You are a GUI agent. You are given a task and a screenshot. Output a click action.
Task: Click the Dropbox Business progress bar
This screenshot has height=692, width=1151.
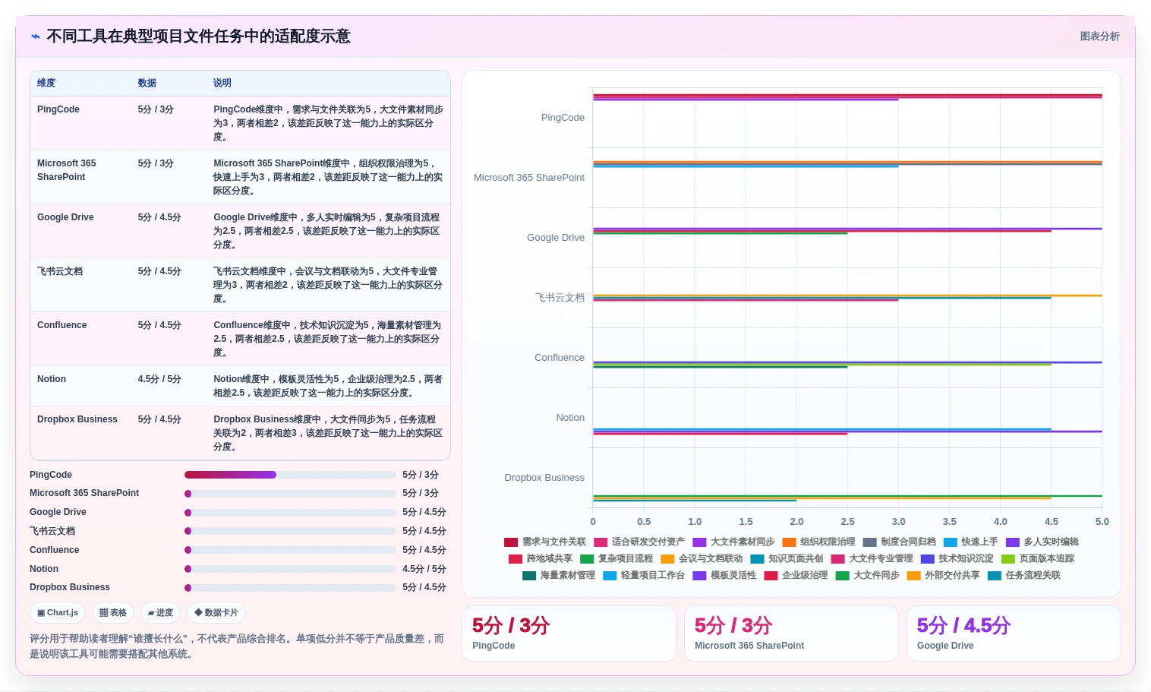coord(290,587)
